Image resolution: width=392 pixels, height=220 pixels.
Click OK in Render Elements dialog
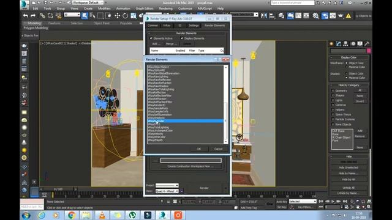point(199,149)
